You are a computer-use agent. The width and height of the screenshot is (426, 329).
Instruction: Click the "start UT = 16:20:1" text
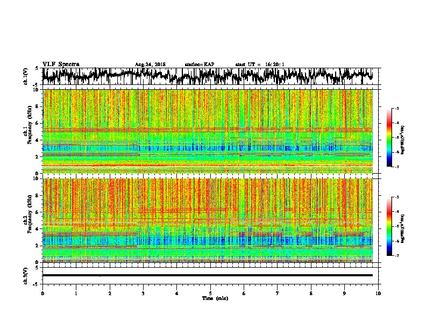pyautogui.click(x=260, y=65)
